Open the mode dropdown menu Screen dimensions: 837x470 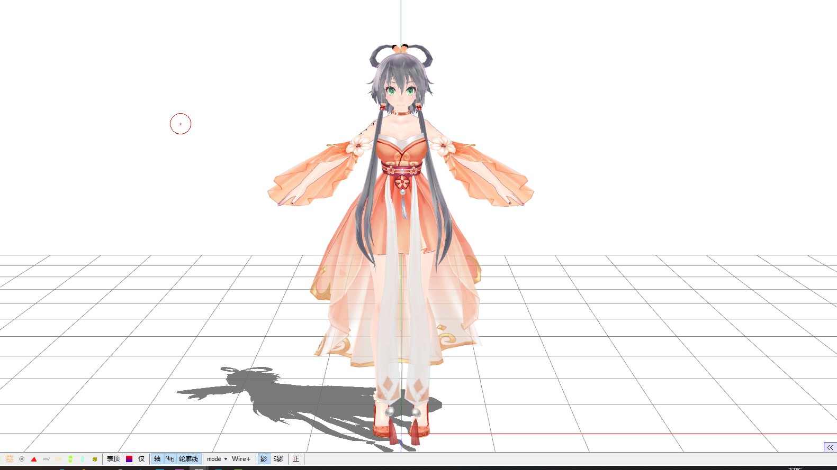point(217,459)
